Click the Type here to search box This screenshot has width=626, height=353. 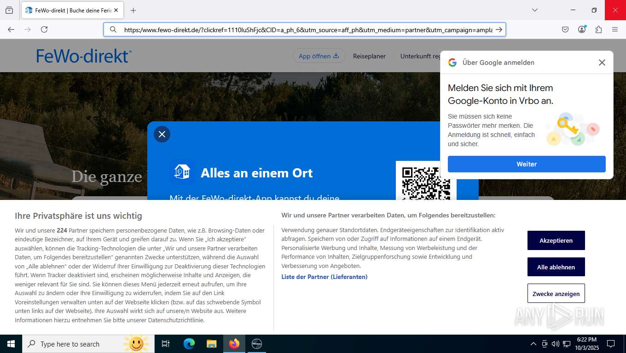tap(88, 344)
